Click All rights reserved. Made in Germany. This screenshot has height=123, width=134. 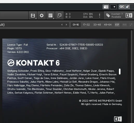102,104
